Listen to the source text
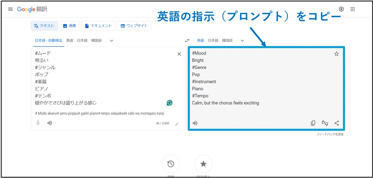The height and width of the screenshot is (178, 373). pos(49,123)
